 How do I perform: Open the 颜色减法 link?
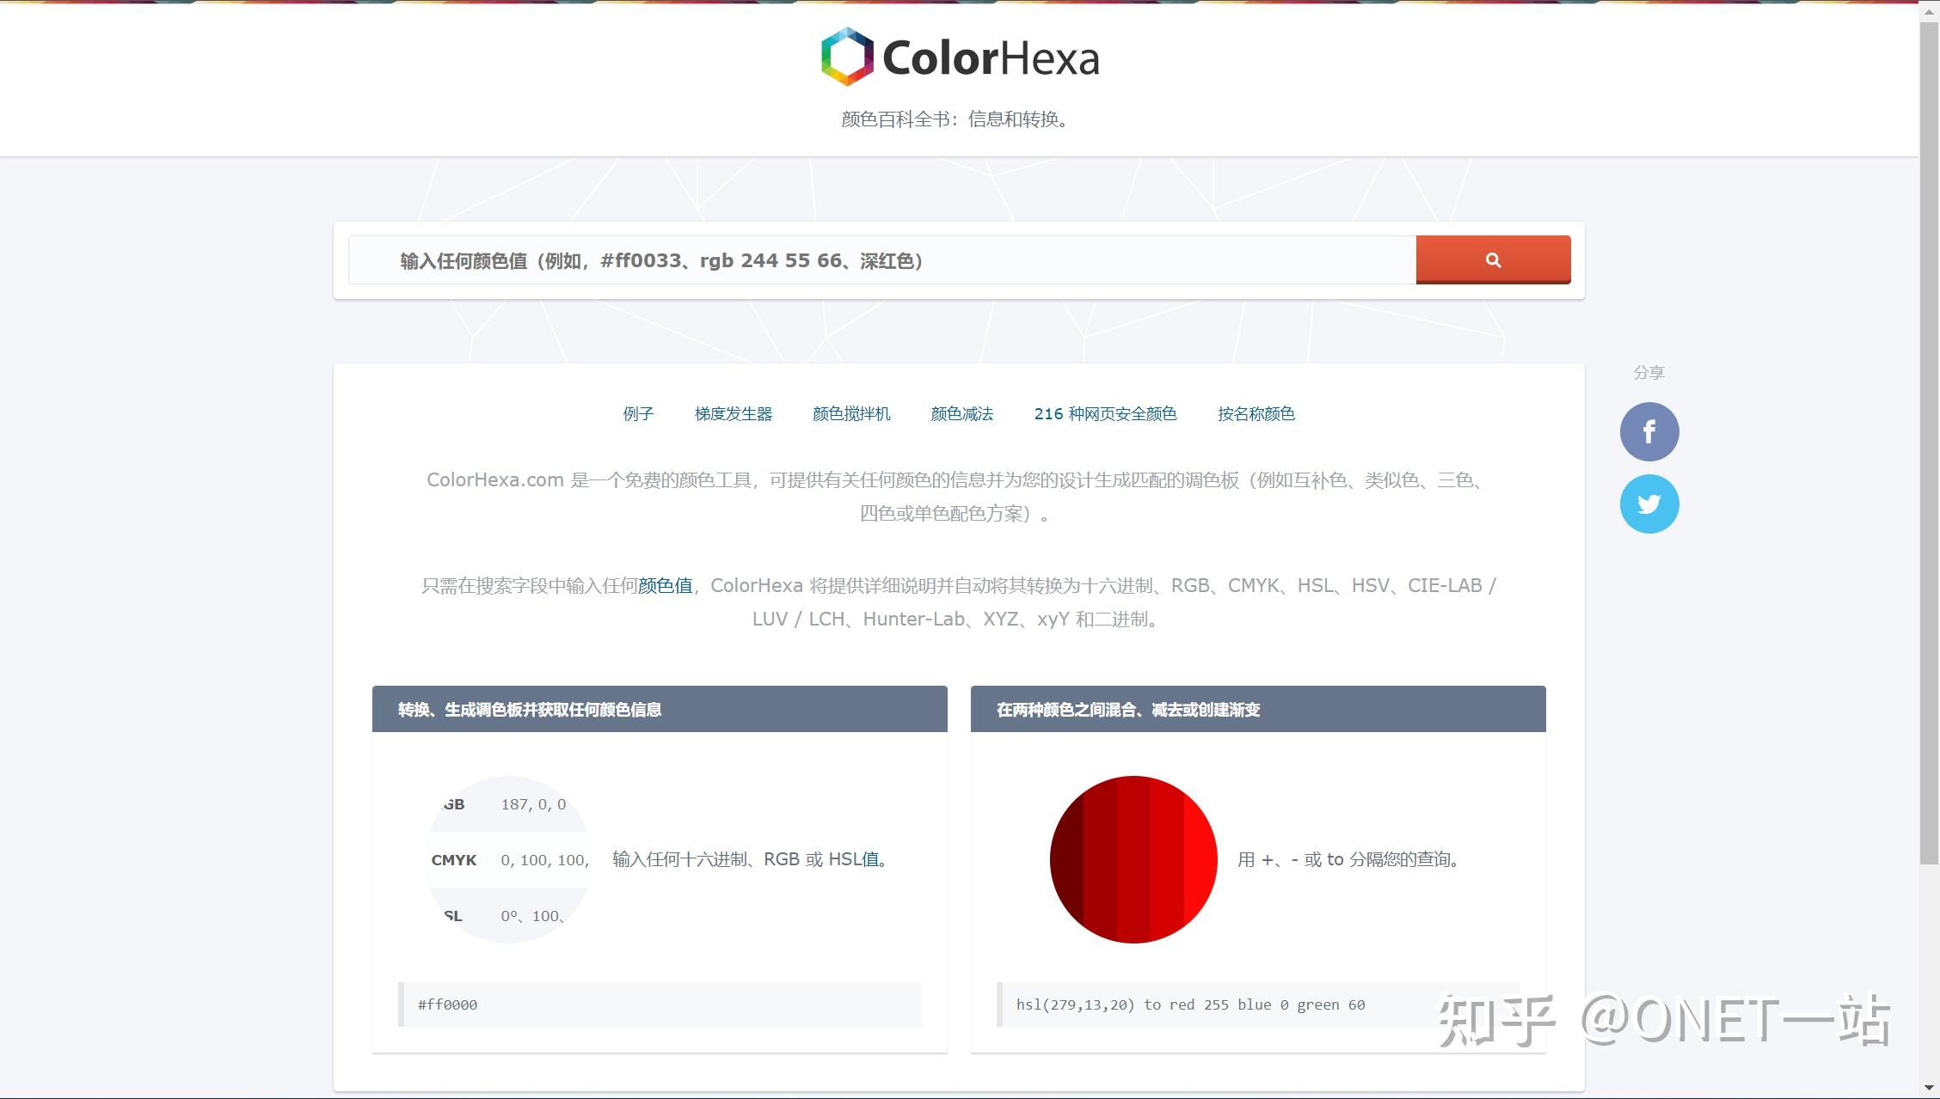[x=962, y=414]
